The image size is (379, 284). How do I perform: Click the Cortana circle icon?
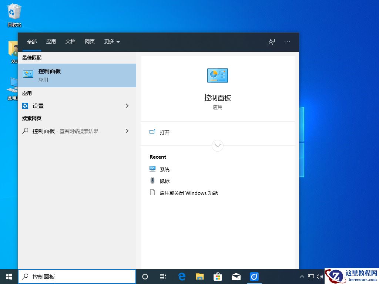point(145,276)
